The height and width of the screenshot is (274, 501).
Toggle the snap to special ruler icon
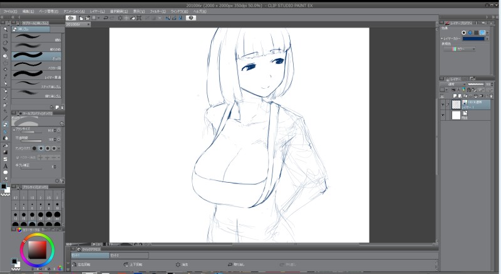click(174, 18)
